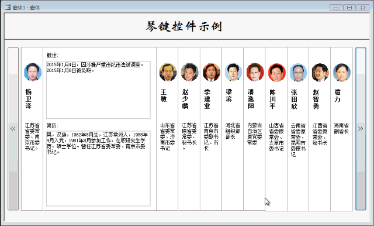Click the left double-arrow scroll button
Viewport: 374px width, 226px height.
coord(13,129)
